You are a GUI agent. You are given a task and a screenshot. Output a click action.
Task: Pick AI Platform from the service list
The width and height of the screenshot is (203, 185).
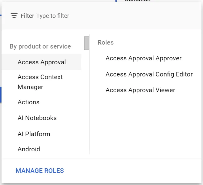coord(34,134)
